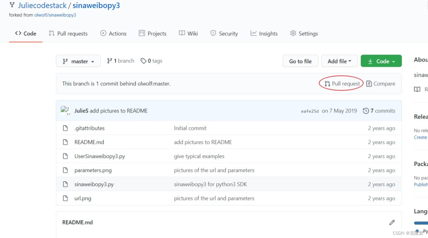View the 1 branch link

[120, 61]
